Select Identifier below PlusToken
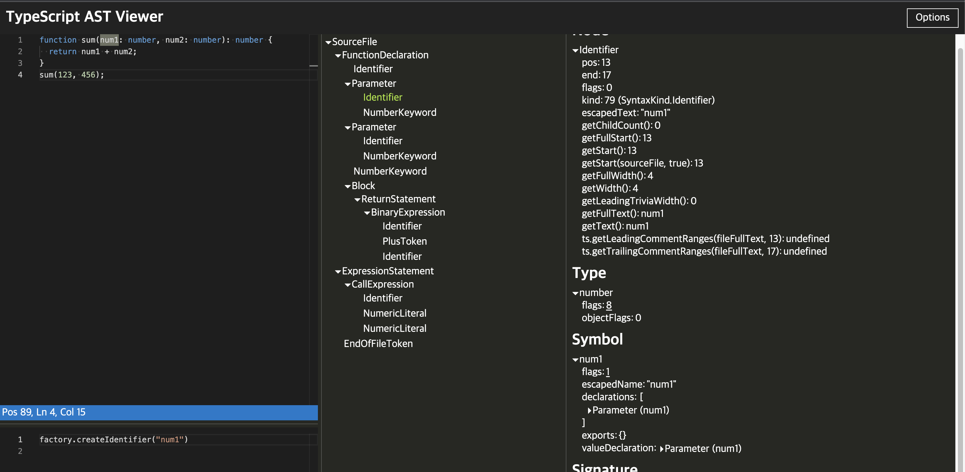The height and width of the screenshot is (472, 965). pyautogui.click(x=402, y=256)
